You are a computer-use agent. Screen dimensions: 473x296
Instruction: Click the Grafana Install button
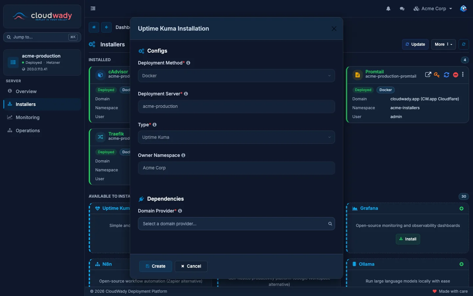tap(408, 239)
